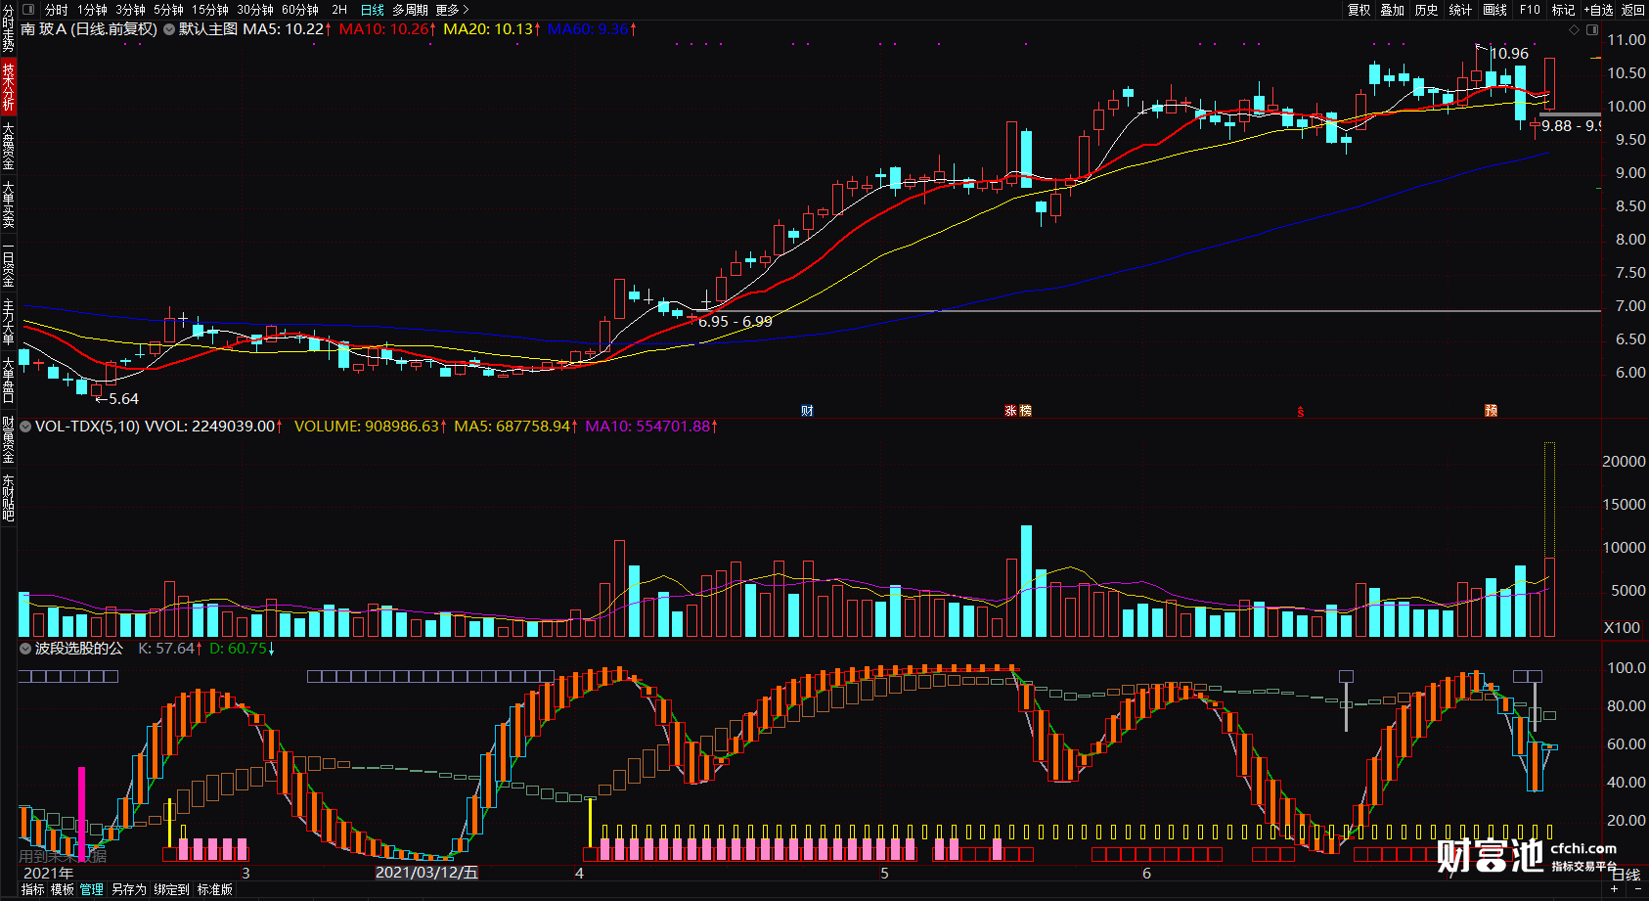Select the 30分钟 period
1649x901 pixels.
pyautogui.click(x=254, y=10)
